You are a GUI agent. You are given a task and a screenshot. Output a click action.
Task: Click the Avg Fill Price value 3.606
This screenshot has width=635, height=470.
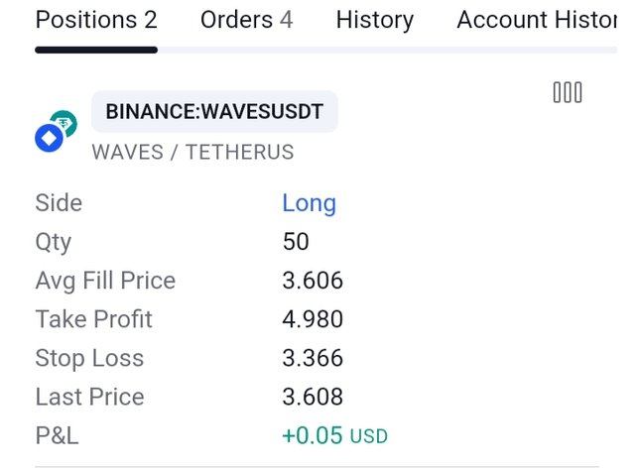[313, 281]
